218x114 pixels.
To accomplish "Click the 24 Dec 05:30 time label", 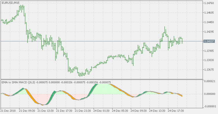I will pyautogui.click(x=120, y=111).
